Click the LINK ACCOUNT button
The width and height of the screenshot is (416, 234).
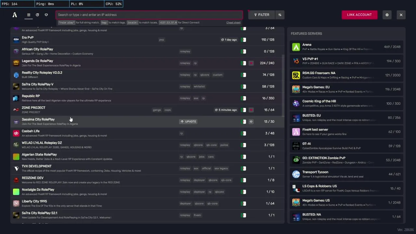pos(359,15)
